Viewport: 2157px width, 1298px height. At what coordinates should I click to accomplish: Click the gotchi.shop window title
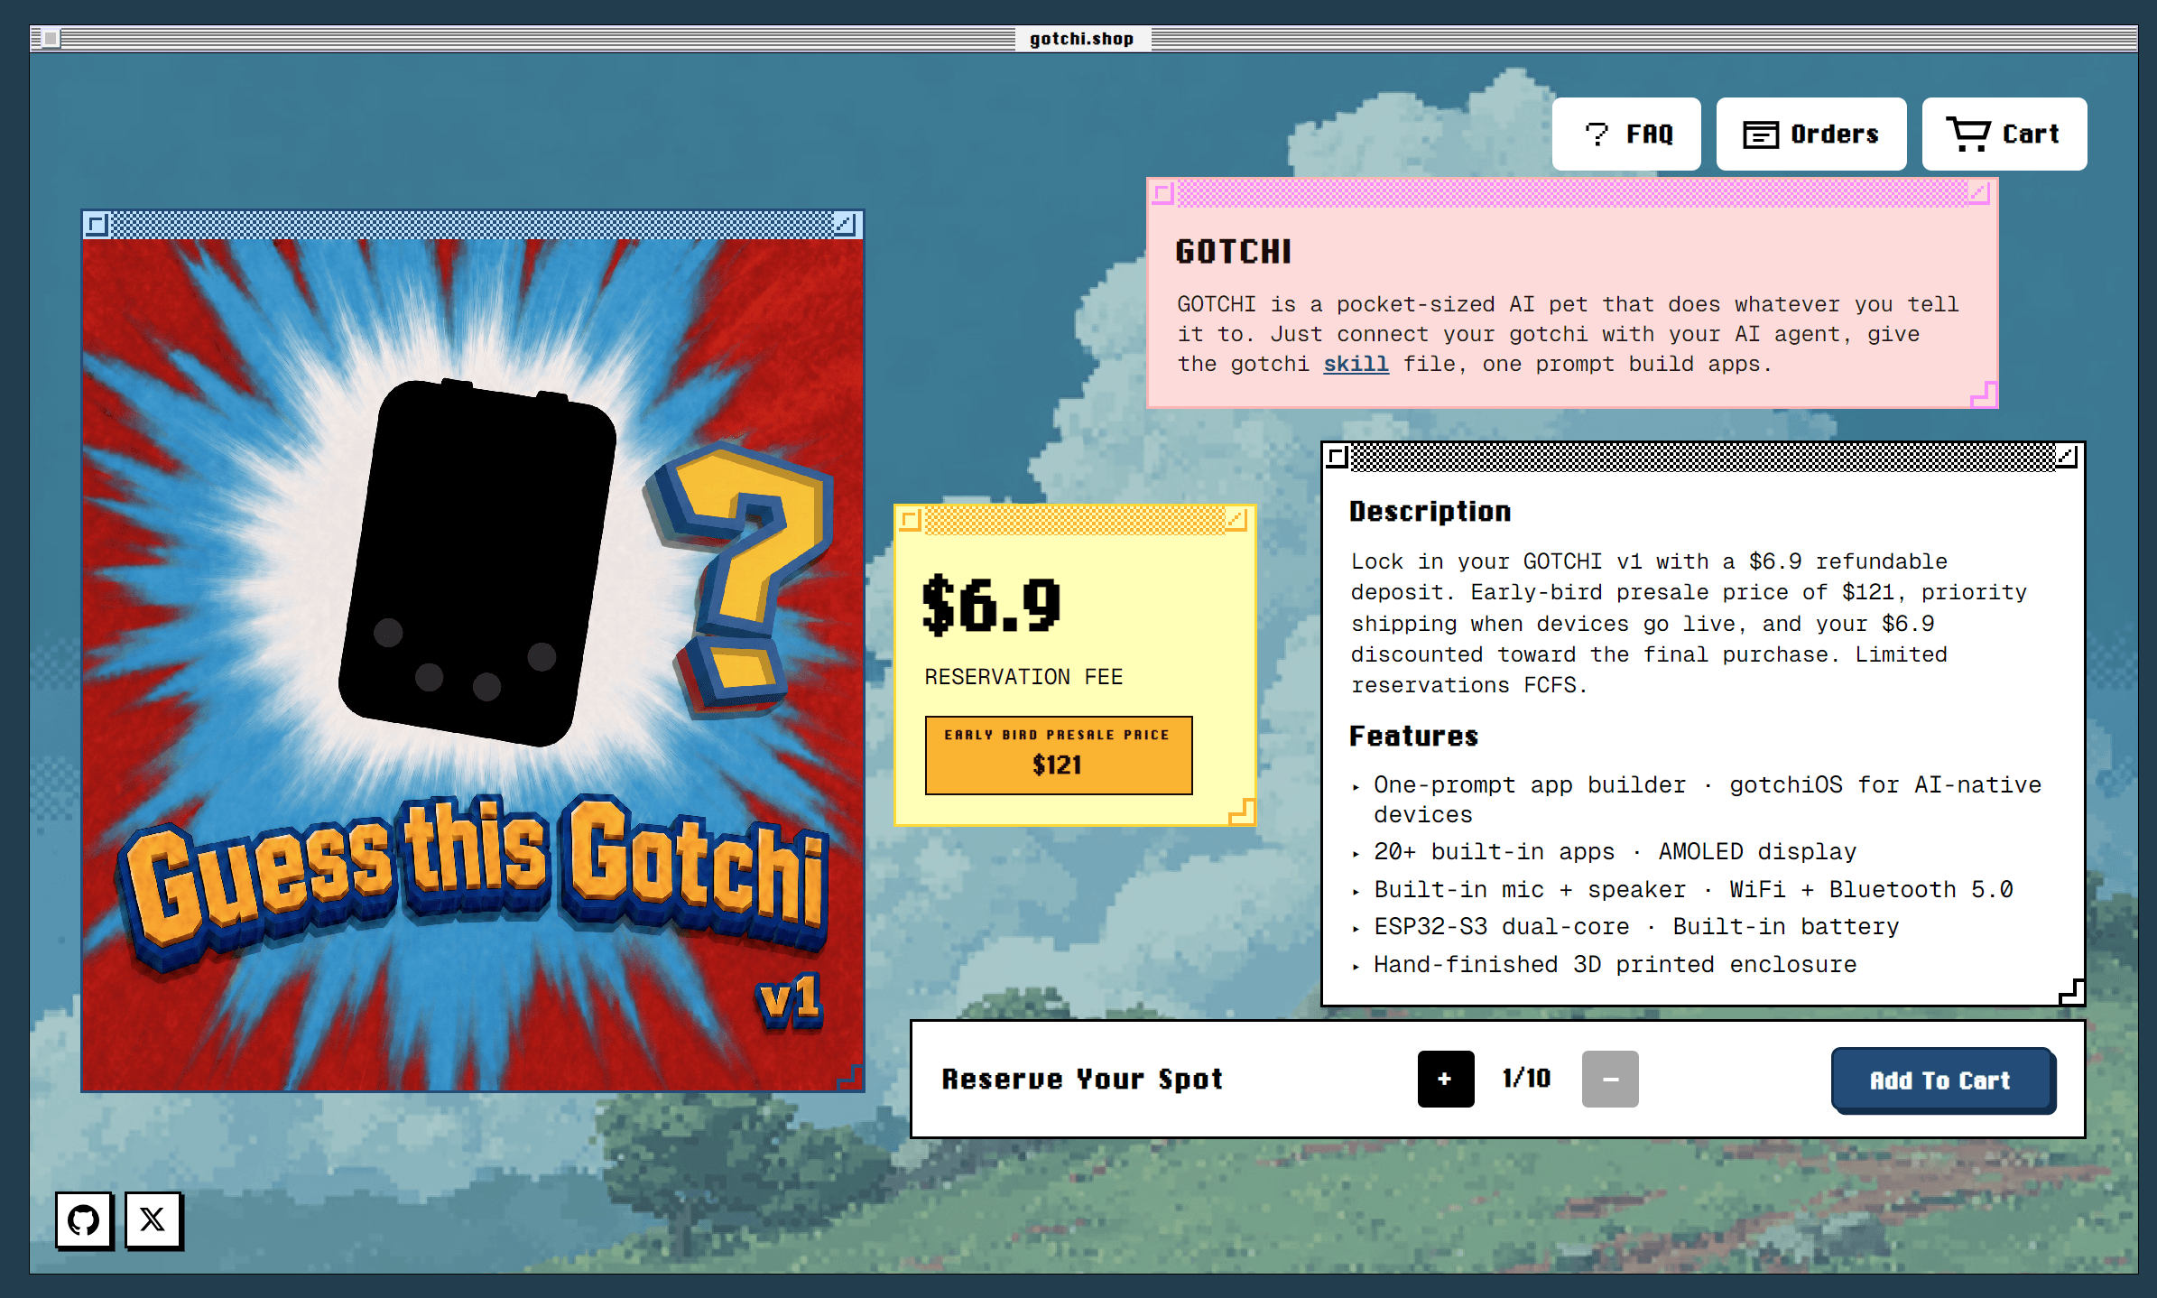coord(1081,39)
